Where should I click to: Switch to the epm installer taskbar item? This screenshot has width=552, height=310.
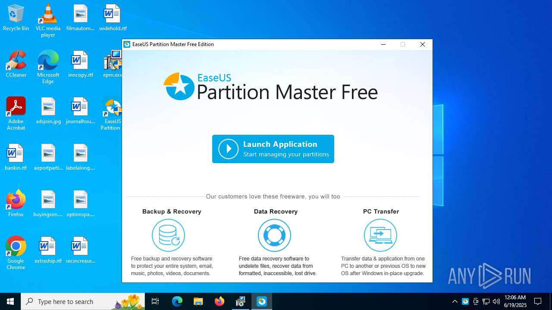pyautogui.click(x=241, y=301)
